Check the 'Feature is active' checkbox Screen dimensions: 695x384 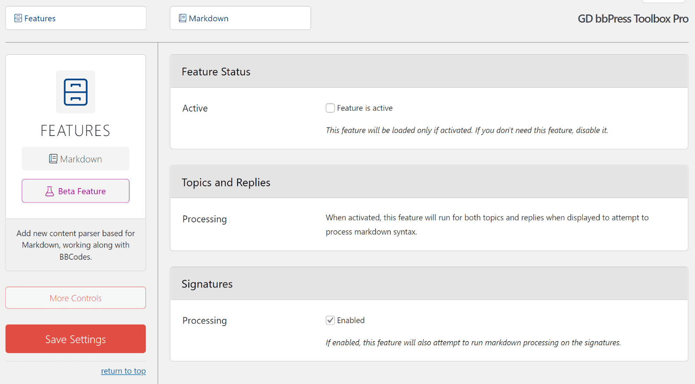coord(330,108)
